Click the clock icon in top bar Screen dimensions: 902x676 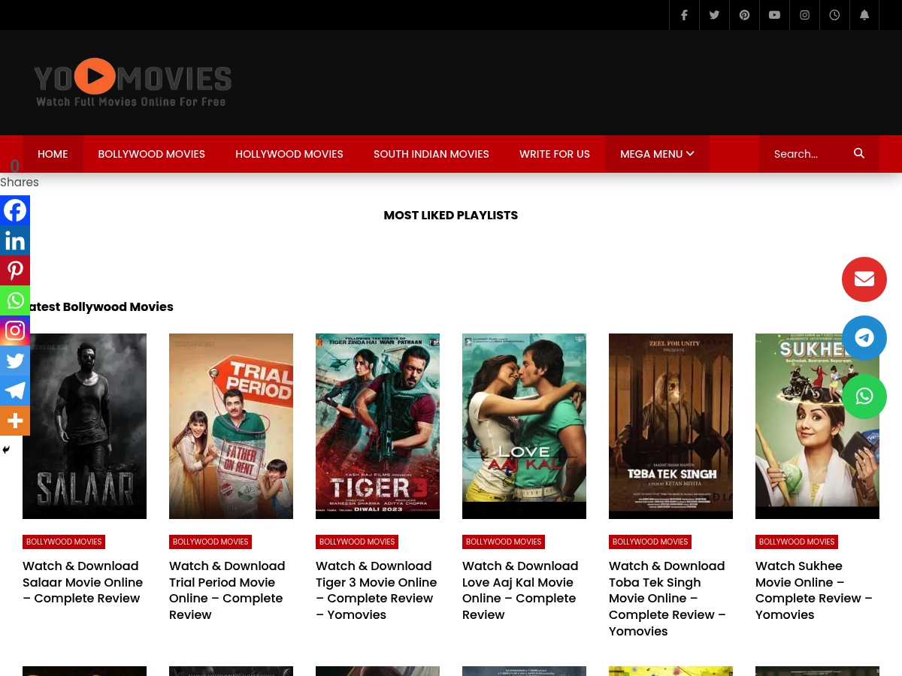[834, 15]
